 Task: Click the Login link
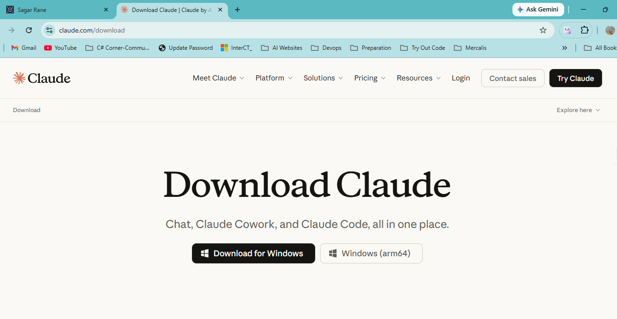point(461,78)
